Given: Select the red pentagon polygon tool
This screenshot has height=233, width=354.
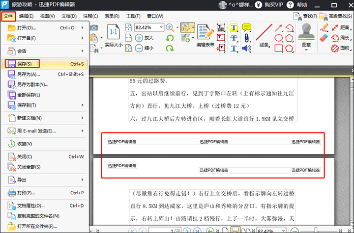Looking at the screenshot, I should [x=289, y=38].
